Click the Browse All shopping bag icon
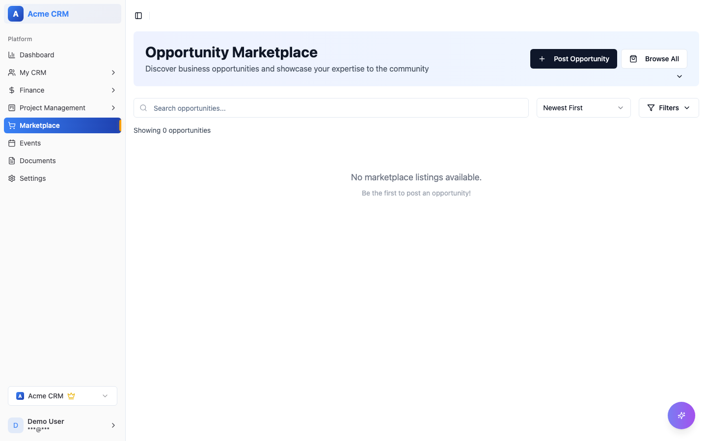The image size is (707, 441). pos(633,59)
